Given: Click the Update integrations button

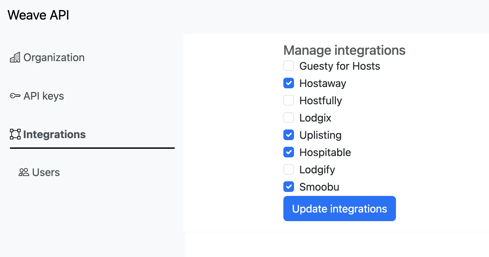Looking at the screenshot, I should tap(340, 209).
